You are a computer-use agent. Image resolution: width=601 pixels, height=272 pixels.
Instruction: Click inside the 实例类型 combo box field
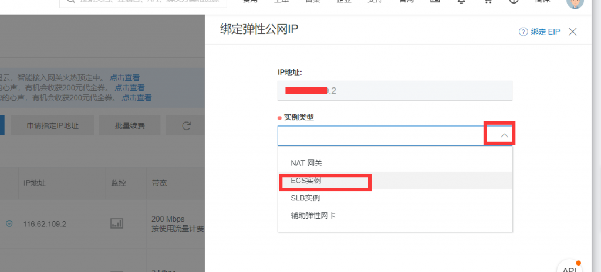pos(381,136)
